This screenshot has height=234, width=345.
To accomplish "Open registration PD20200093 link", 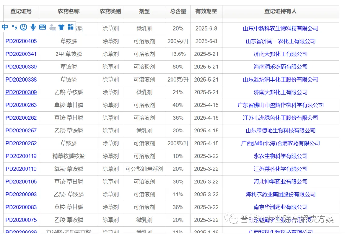I will pos(21,194).
